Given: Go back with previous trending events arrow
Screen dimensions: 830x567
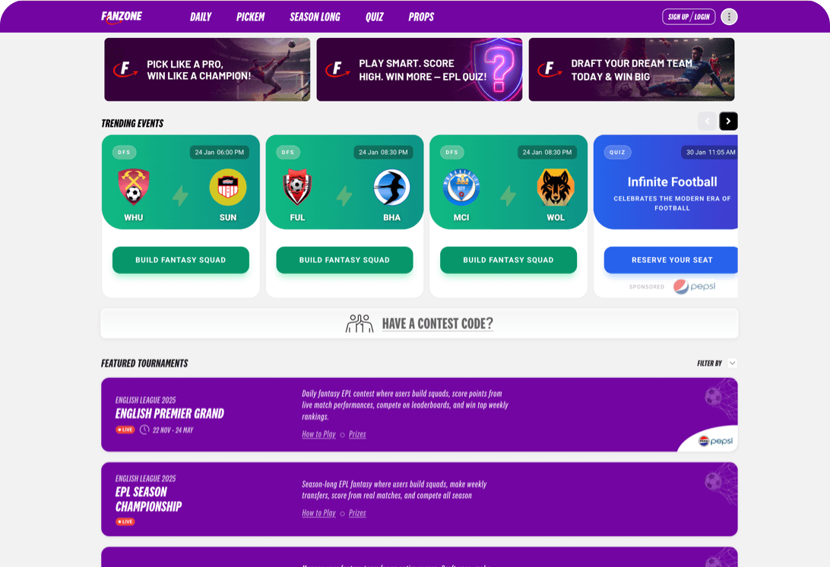Looking at the screenshot, I should click(707, 121).
